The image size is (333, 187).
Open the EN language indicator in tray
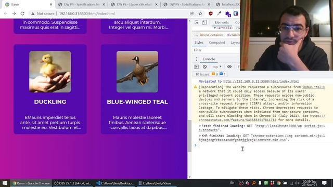(233, 183)
